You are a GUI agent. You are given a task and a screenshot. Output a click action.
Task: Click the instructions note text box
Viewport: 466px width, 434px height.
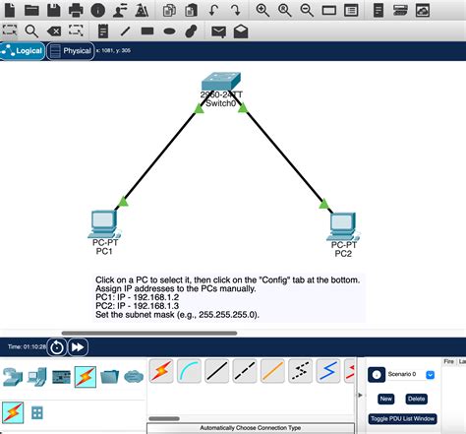(228, 297)
